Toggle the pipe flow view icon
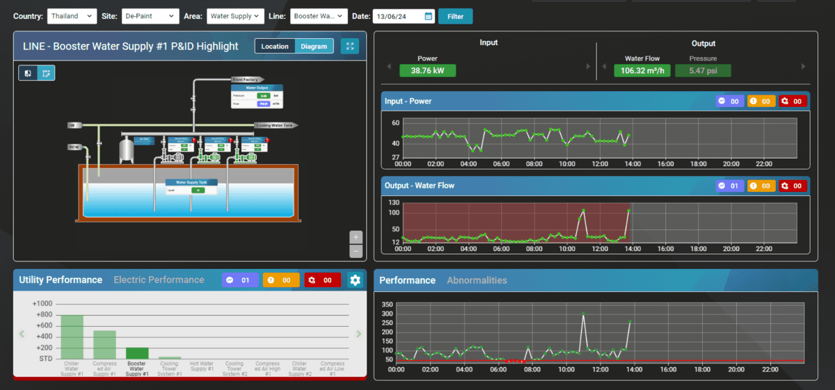Image resolution: width=835 pixels, height=390 pixels. [46, 73]
